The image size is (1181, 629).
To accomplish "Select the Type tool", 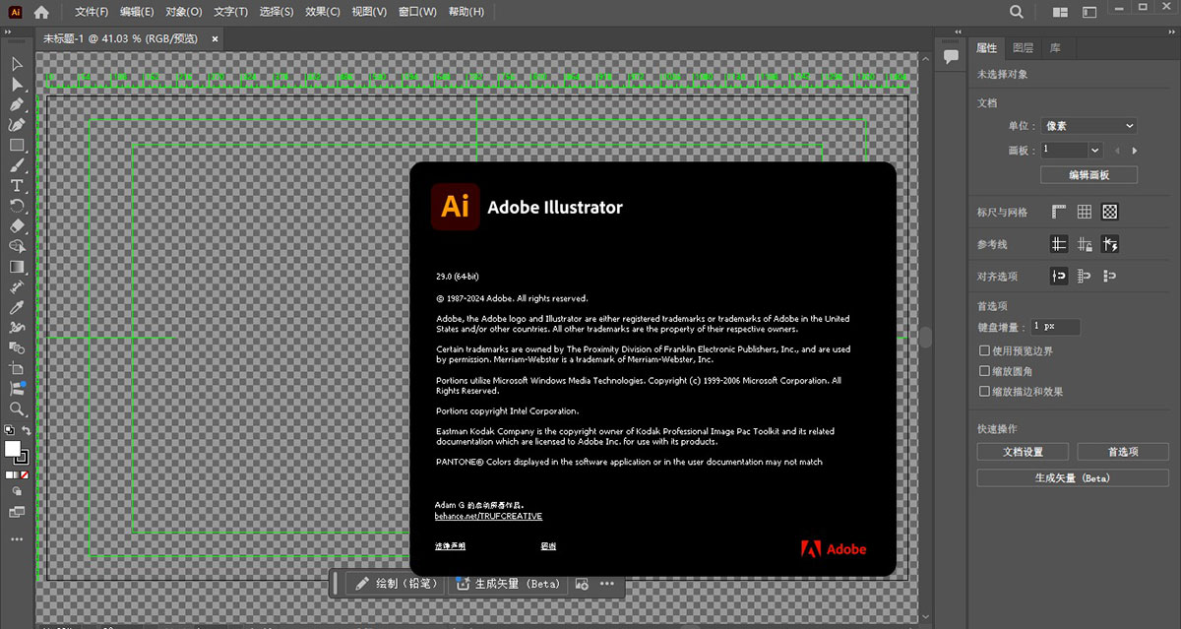I will tap(16, 186).
